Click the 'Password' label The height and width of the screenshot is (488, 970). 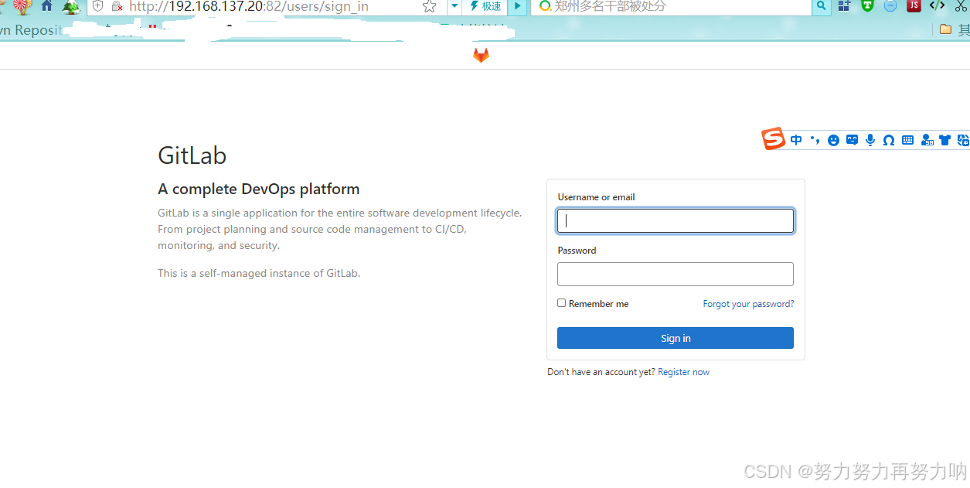pyautogui.click(x=577, y=251)
